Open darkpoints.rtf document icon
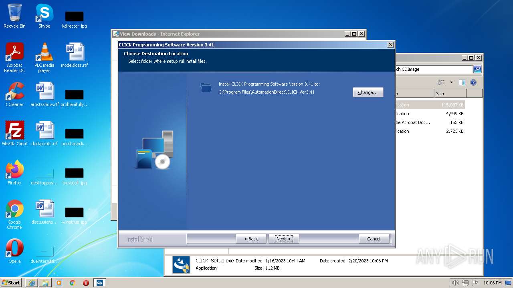The width and height of the screenshot is (513, 288). pyautogui.click(x=44, y=134)
